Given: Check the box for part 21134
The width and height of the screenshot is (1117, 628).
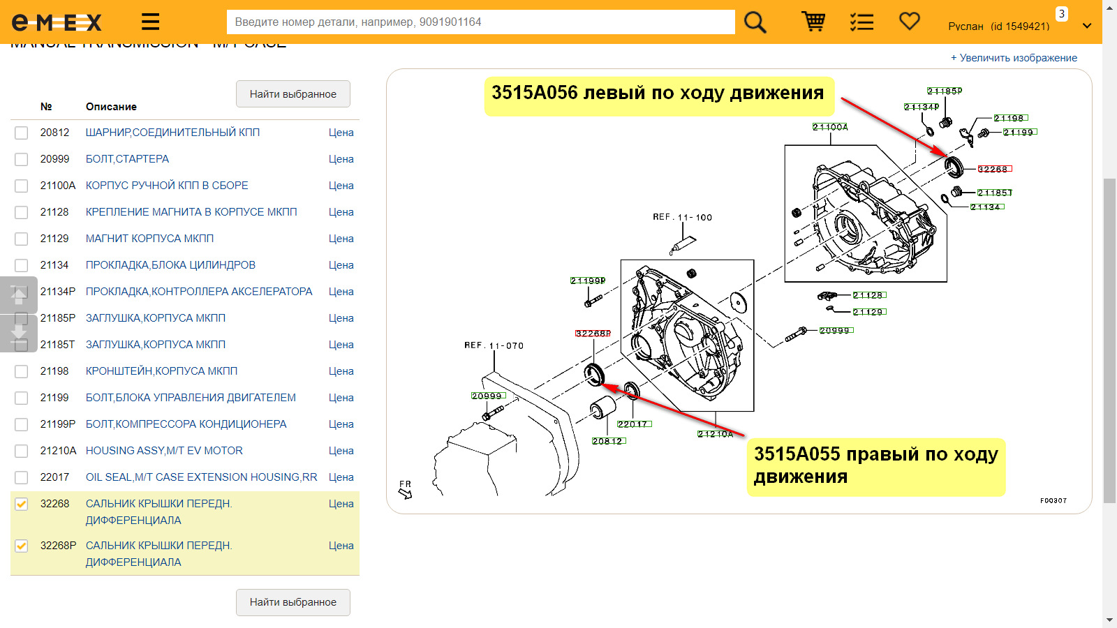Looking at the screenshot, I should [x=22, y=265].
